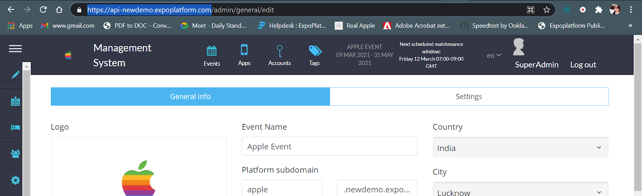Click the Event Name input field
The height and width of the screenshot is (196, 642).
tap(329, 146)
